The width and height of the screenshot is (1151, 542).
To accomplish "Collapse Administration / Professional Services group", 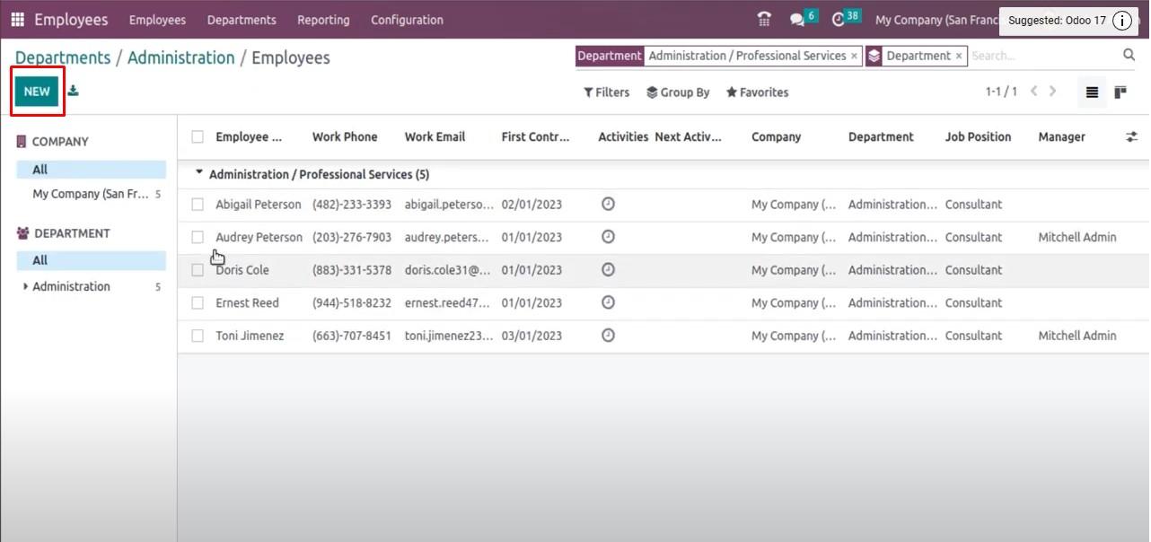I will point(199,174).
